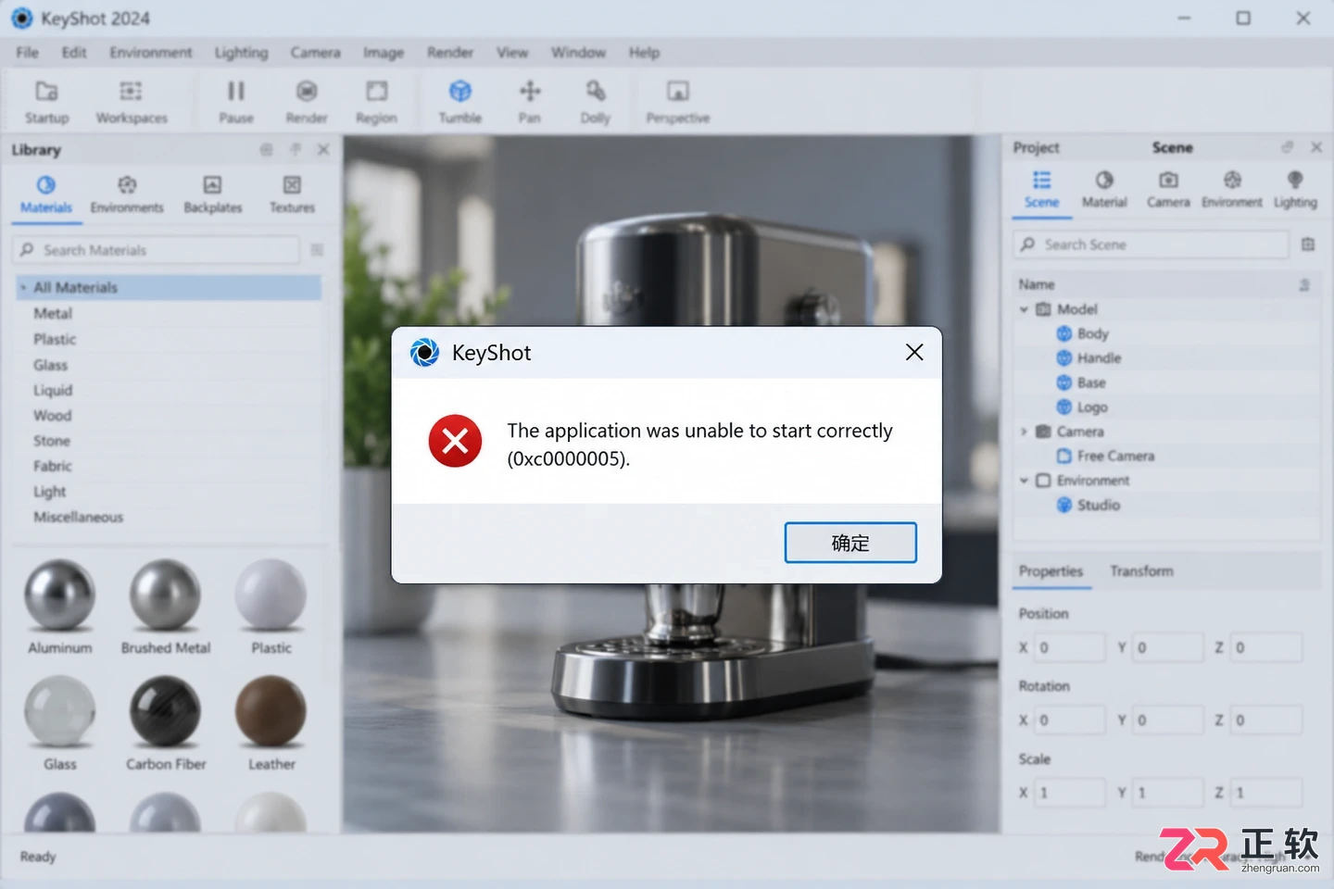The image size is (1334, 889).
Task: Activate the Dolly camera tool
Action: click(596, 102)
